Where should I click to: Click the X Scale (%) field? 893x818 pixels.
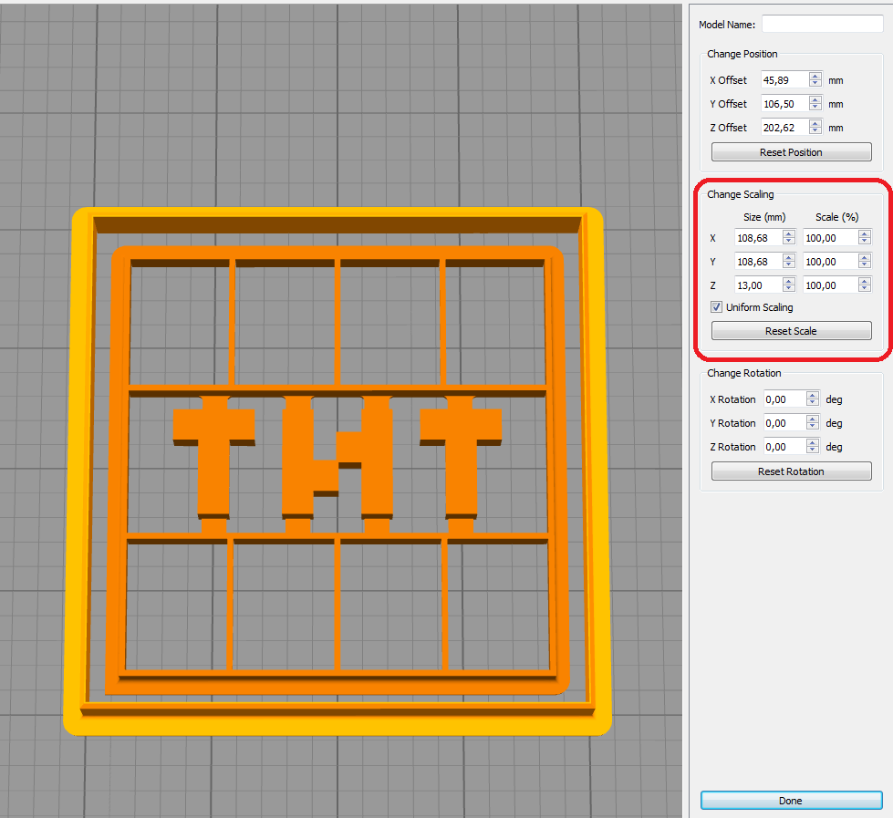(x=830, y=238)
